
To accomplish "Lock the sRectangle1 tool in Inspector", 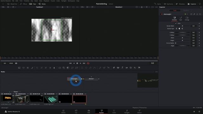I will click(x=197, y=14).
